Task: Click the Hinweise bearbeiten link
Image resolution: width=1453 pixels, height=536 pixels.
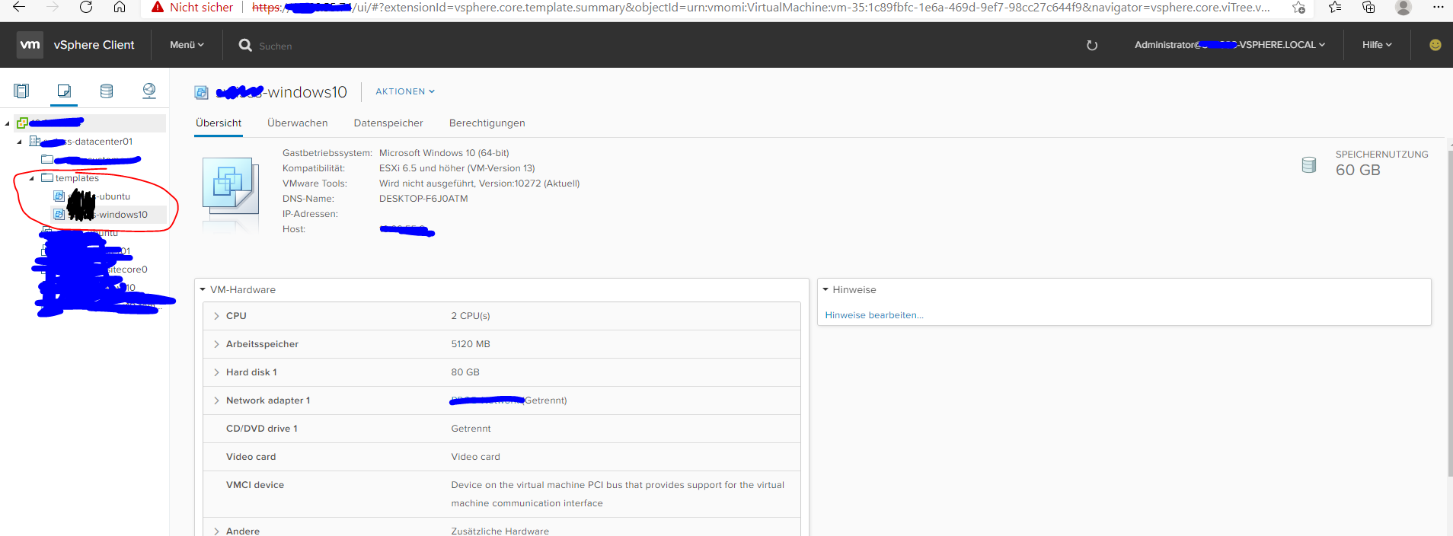Action: click(874, 315)
